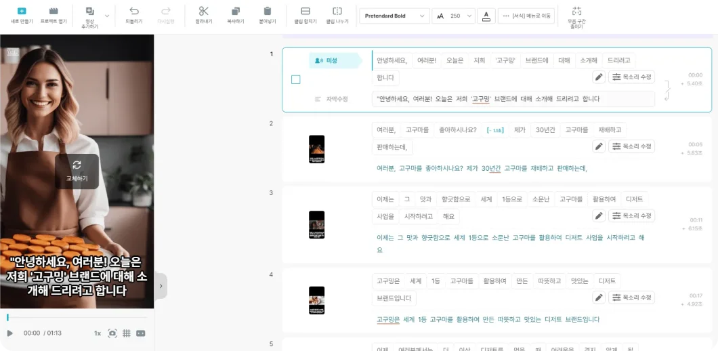Click the 교체하기 replace button on video
718x351 pixels.
click(x=77, y=171)
